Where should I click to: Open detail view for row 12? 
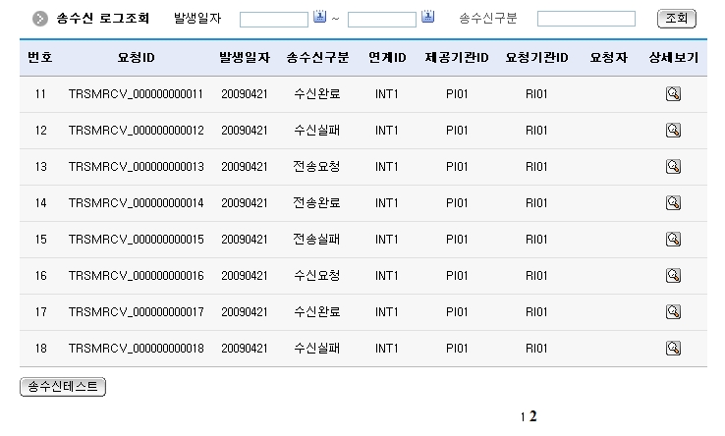pyautogui.click(x=673, y=131)
